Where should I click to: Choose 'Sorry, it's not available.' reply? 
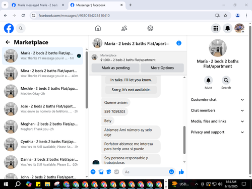131,90
